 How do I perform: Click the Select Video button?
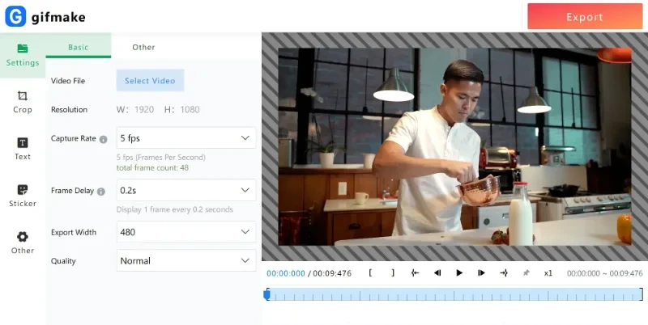(x=150, y=80)
